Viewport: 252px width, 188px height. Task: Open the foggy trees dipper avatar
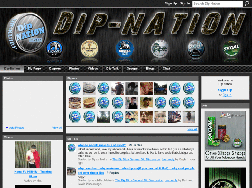click(103, 117)
